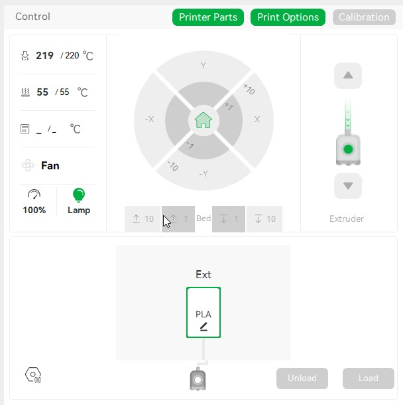Click the green home icon in jog wheel
The width and height of the screenshot is (403, 405).
[x=203, y=120]
